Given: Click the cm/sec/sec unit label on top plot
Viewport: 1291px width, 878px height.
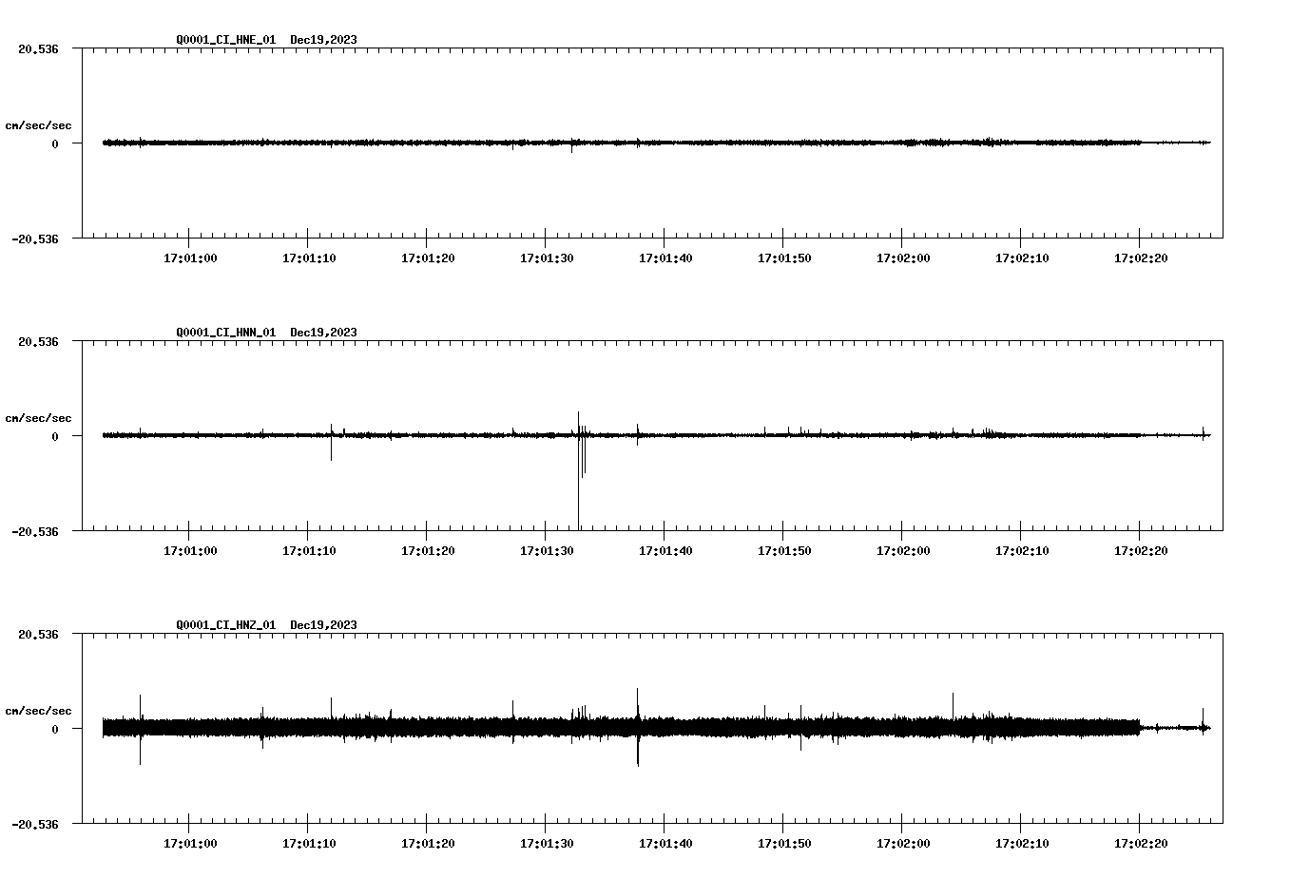Looking at the screenshot, I should point(39,124).
